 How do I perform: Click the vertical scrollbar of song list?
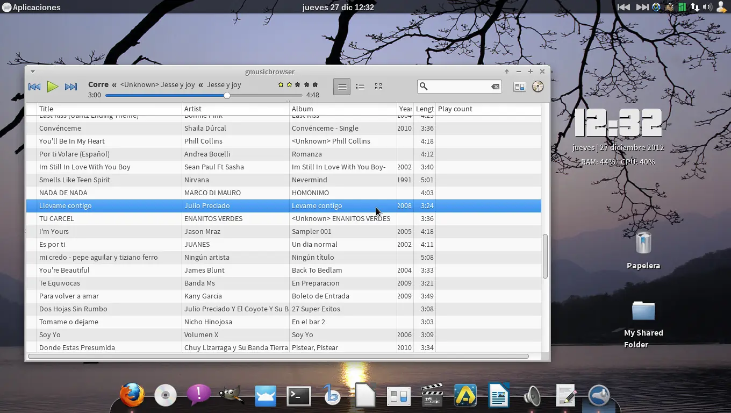[x=545, y=256]
